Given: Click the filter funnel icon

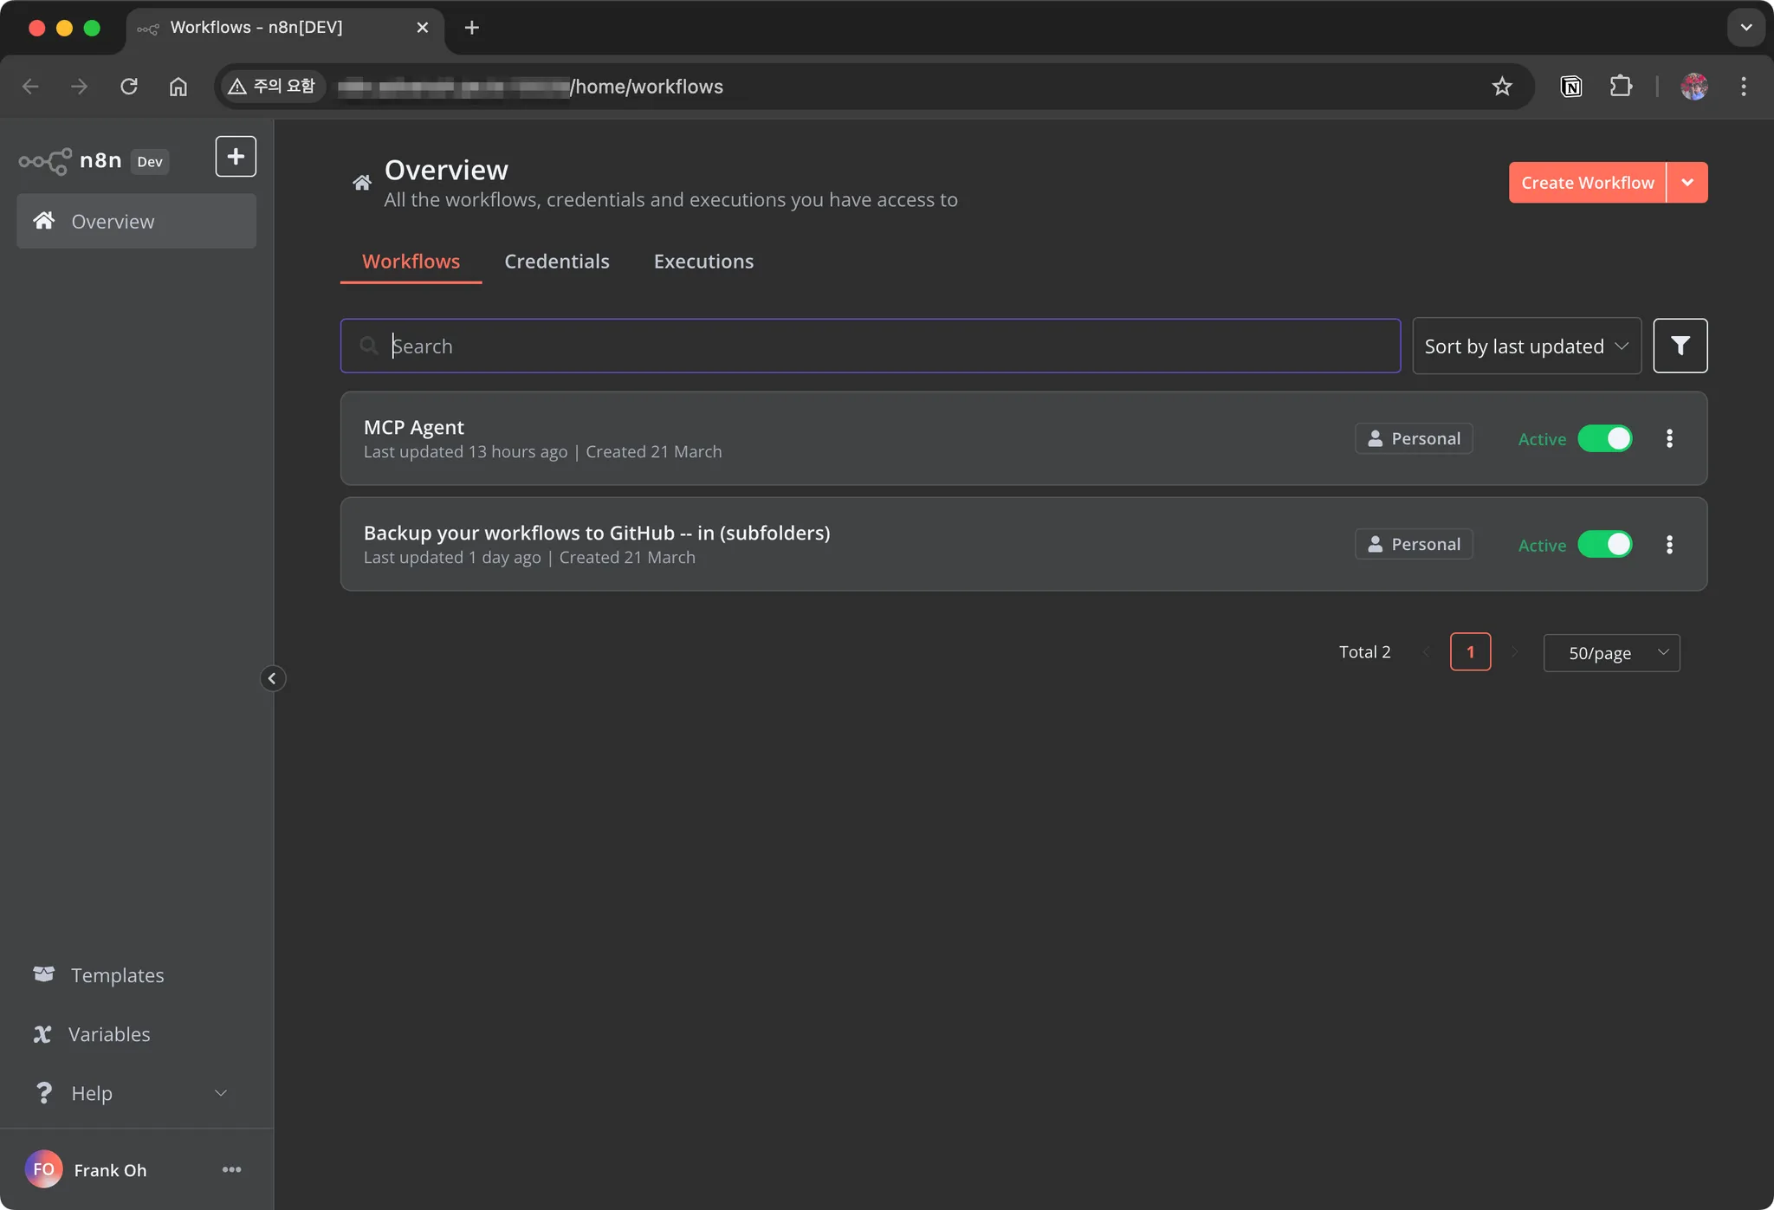Looking at the screenshot, I should pos(1680,346).
